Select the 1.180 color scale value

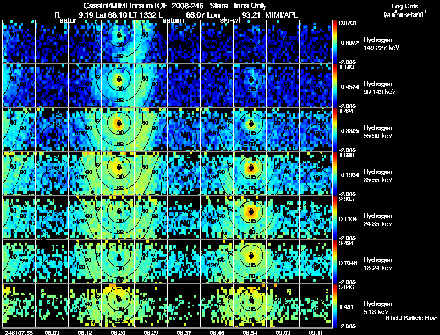click(x=347, y=67)
